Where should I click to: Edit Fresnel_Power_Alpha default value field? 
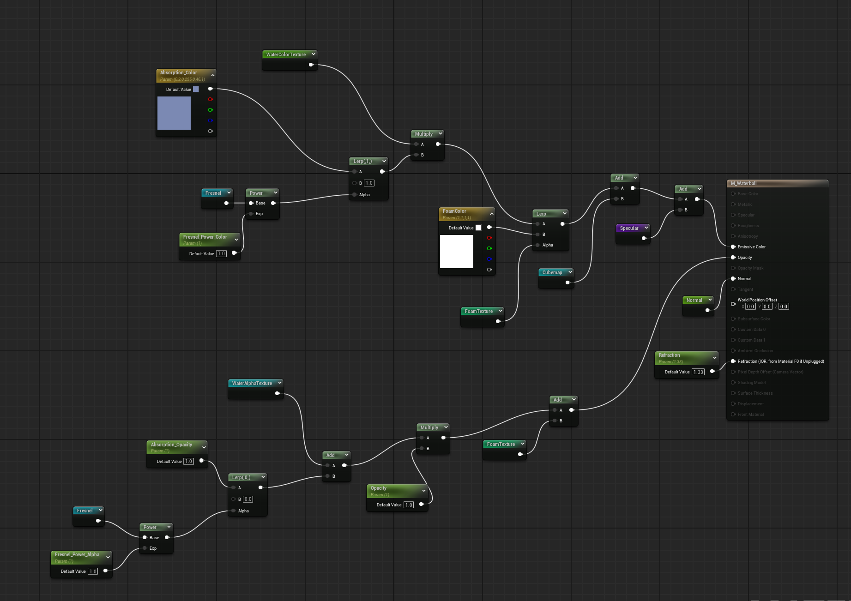(93, 571)
